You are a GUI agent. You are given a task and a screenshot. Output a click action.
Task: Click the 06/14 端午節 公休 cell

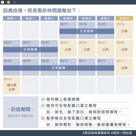pos(12,85)
